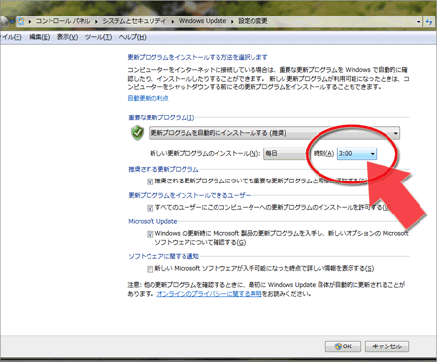437x362 pixels.
Task: Click 設定の変更 breadcrumb text
Action: [252, 21]
